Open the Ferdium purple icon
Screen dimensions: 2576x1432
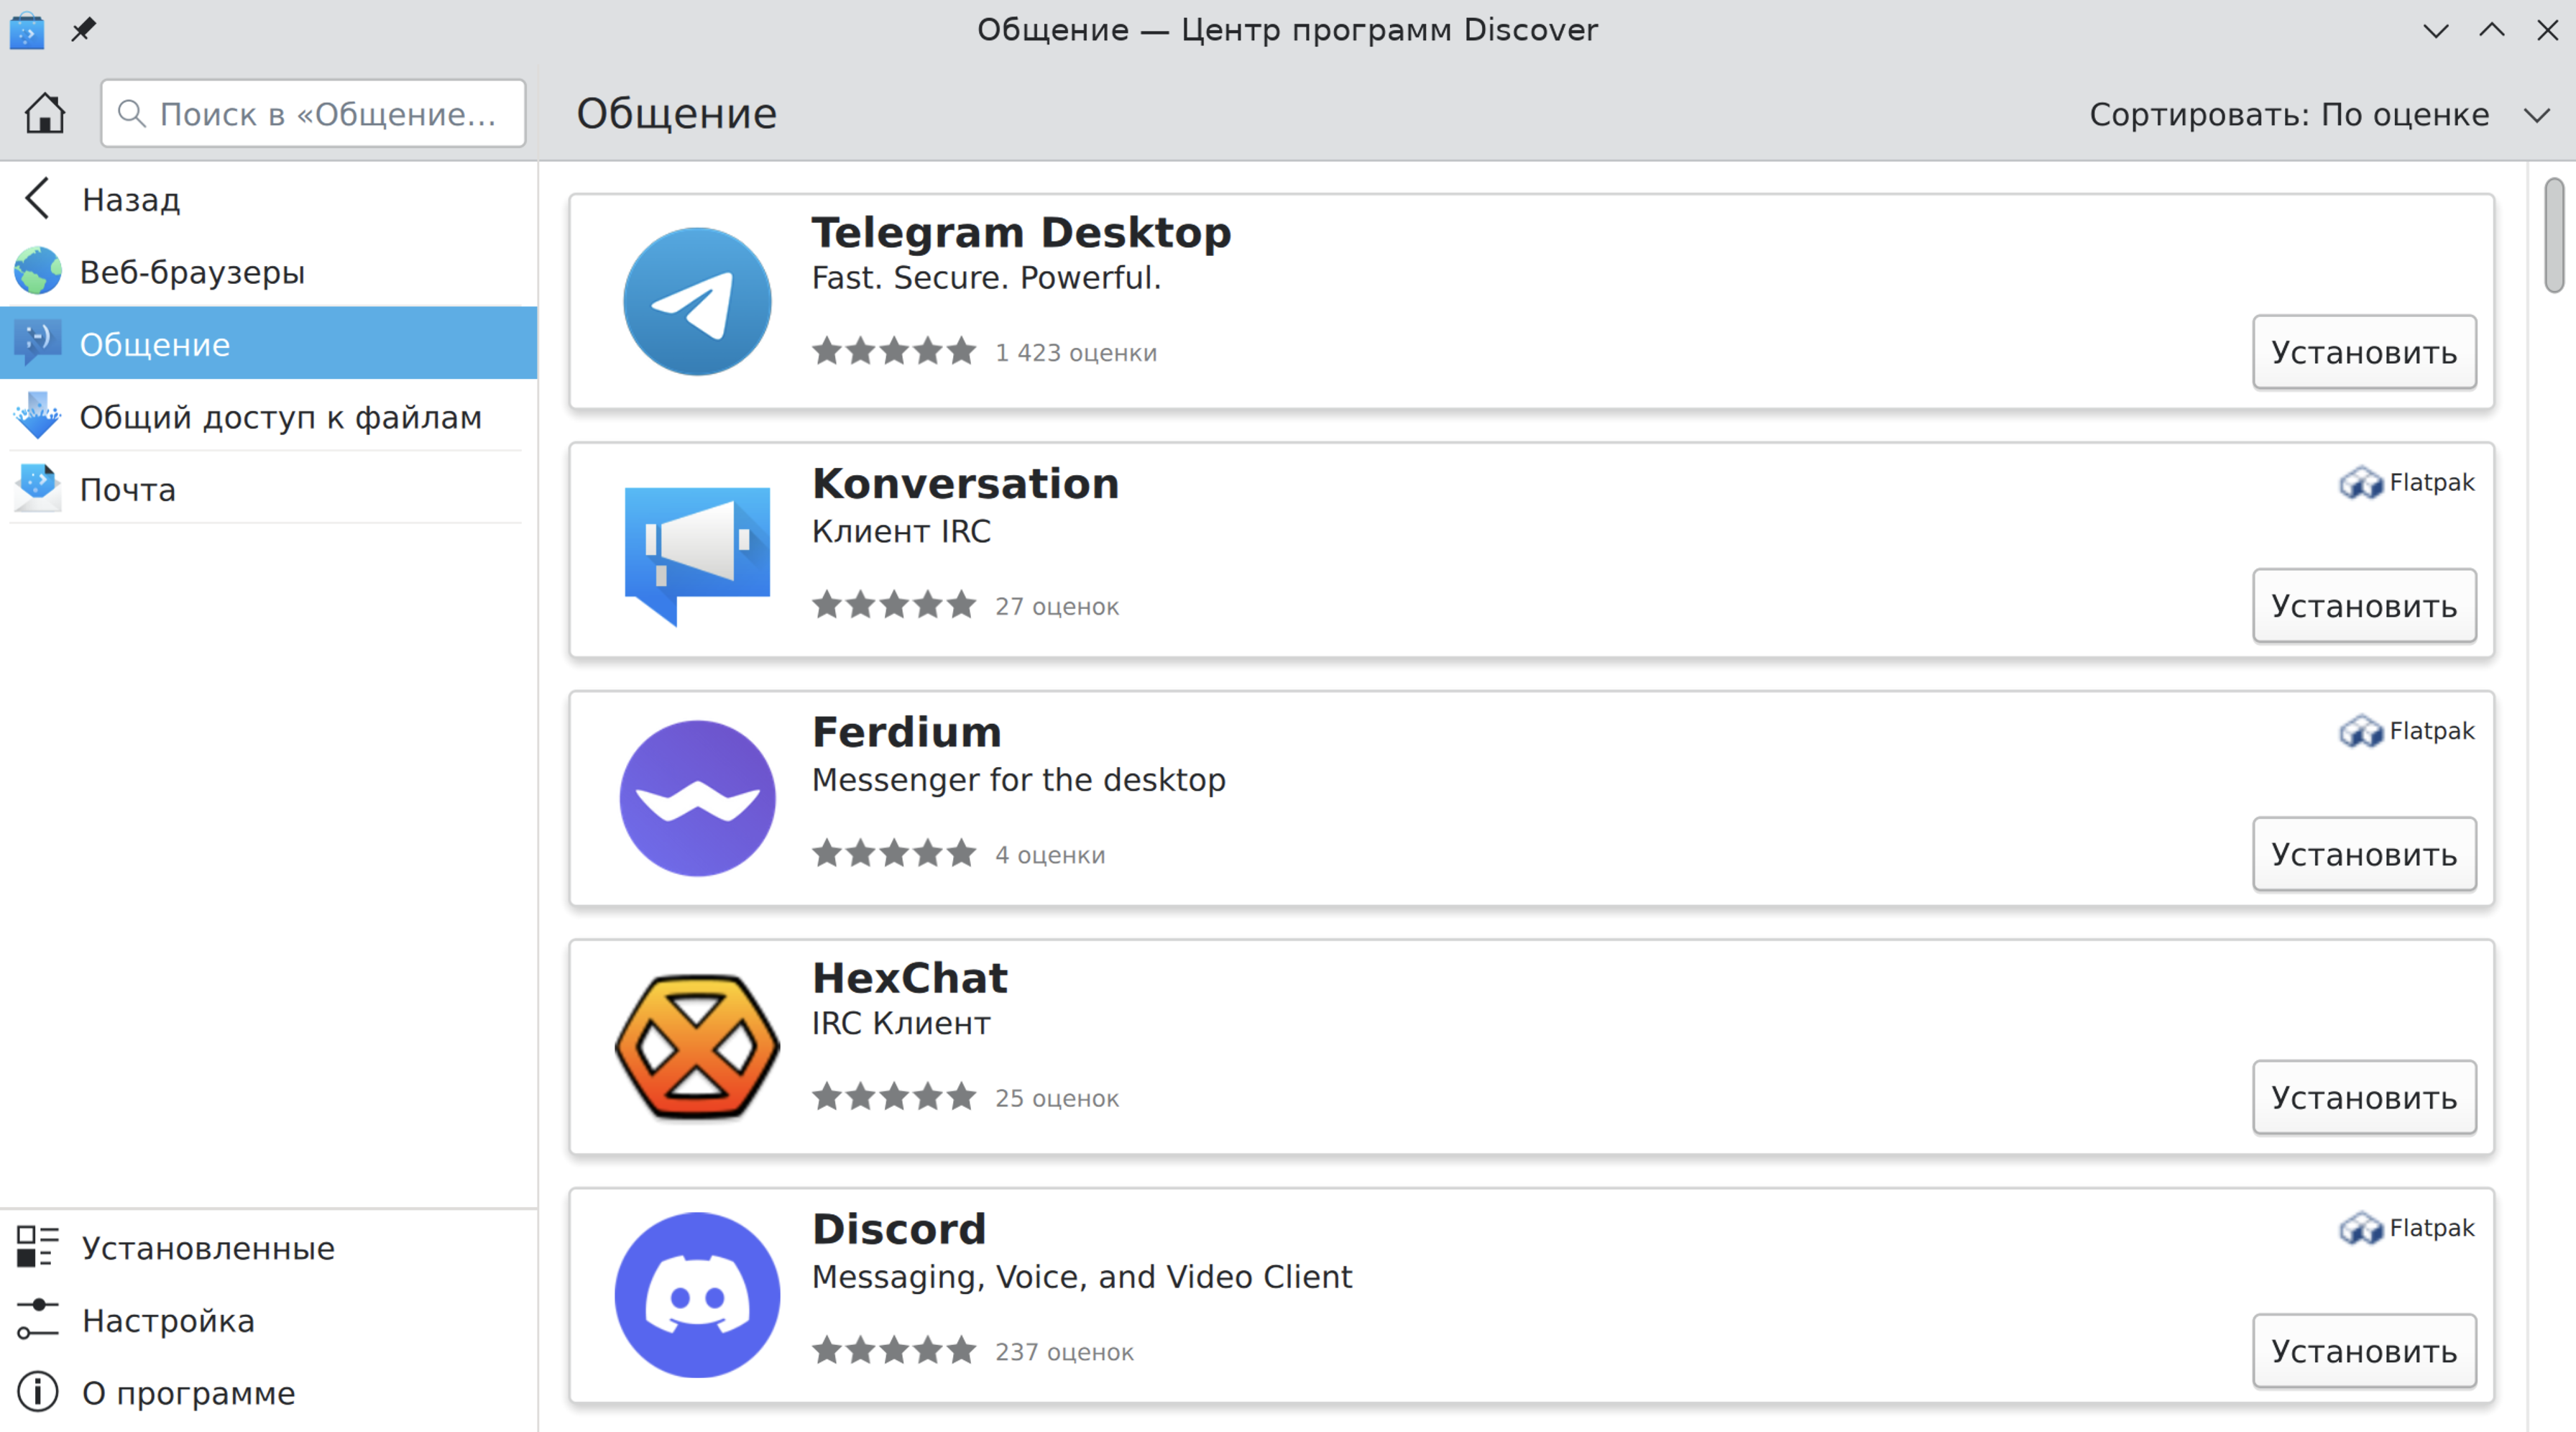point(697,798)
